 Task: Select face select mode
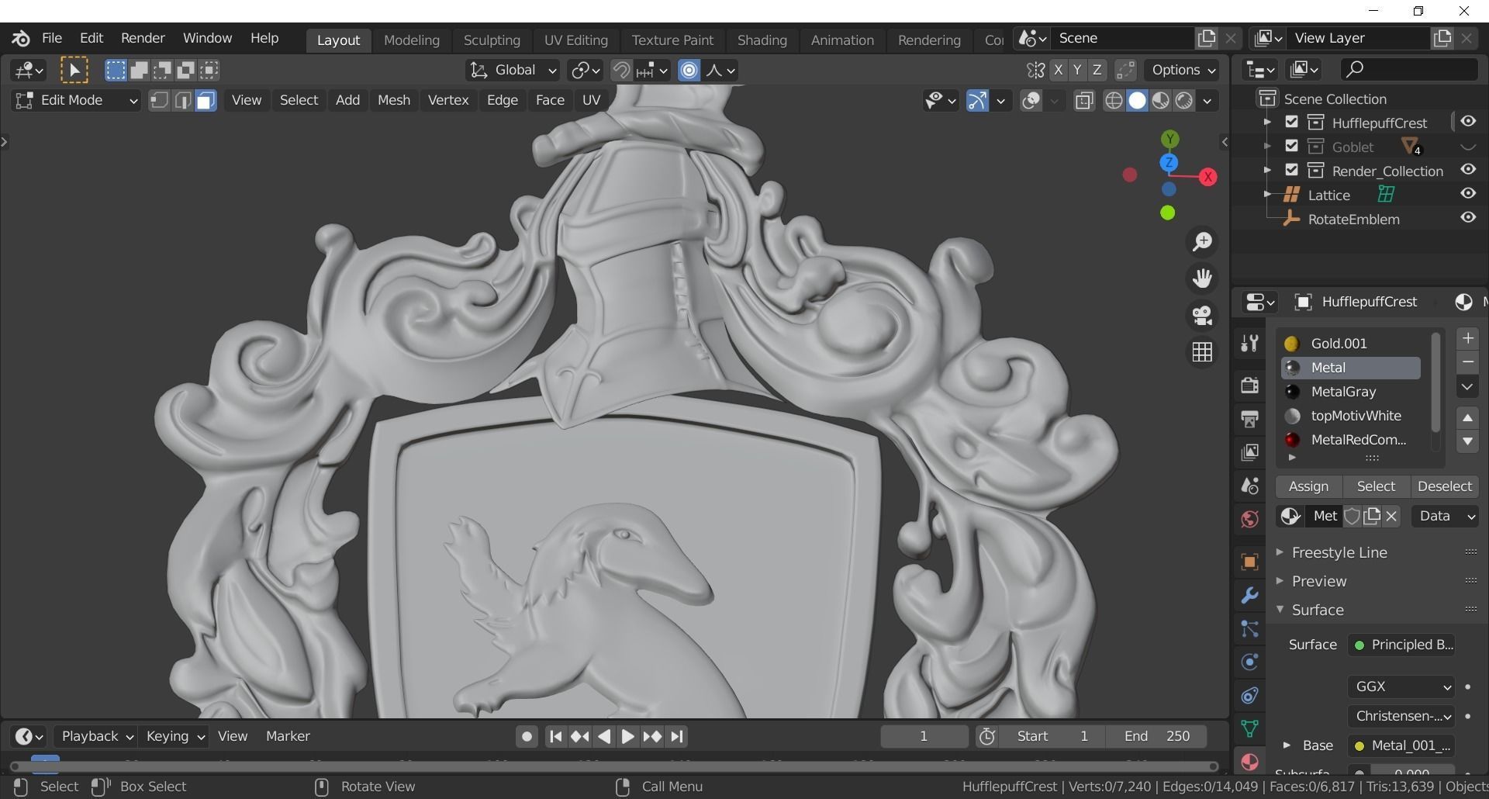click(206, 101)
